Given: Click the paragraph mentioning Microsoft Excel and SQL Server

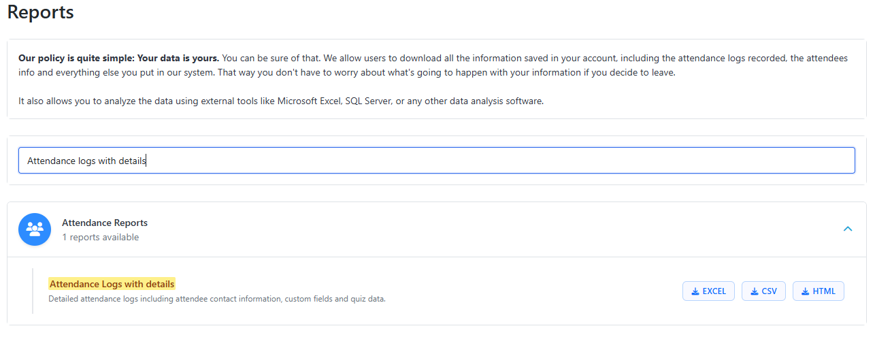Looking at the screenshot, I should pyautogui.click(x=281, y=101).
